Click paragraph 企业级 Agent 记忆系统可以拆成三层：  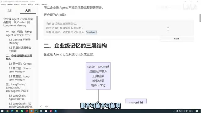tap(69, 54)
